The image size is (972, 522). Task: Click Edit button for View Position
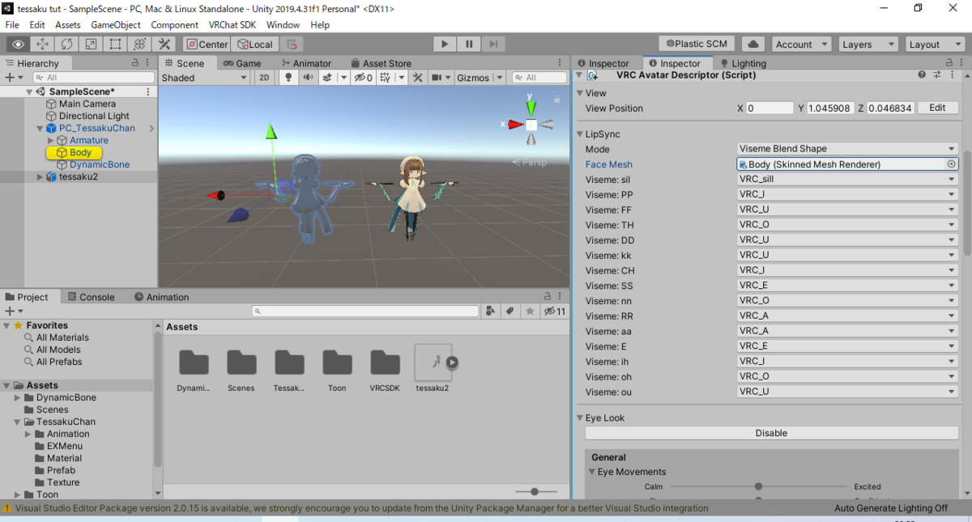click(x=937, y=108)
